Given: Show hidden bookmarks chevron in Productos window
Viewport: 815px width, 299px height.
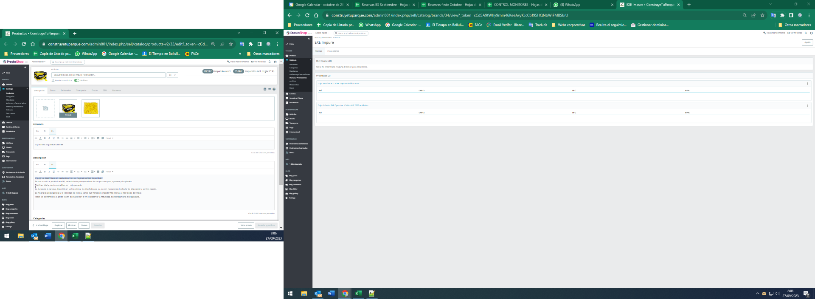Looking at the screenshot, I should tap(240, 54).
